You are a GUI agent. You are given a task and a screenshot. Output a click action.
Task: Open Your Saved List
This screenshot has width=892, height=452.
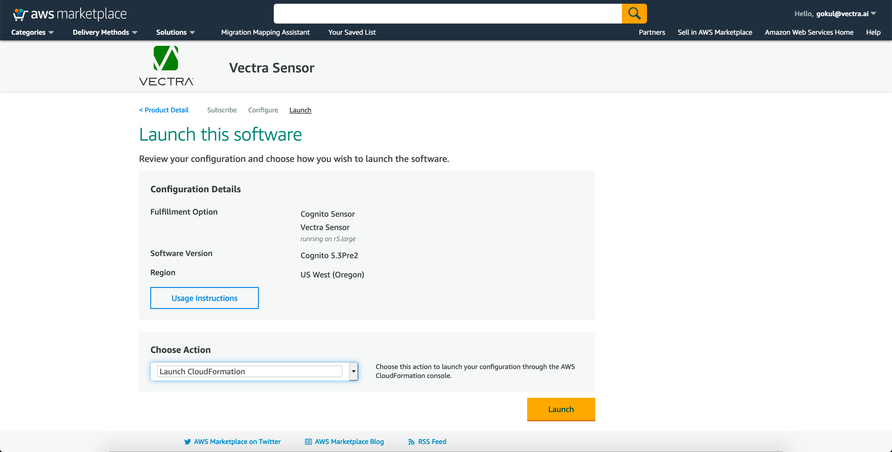[352, 32]
